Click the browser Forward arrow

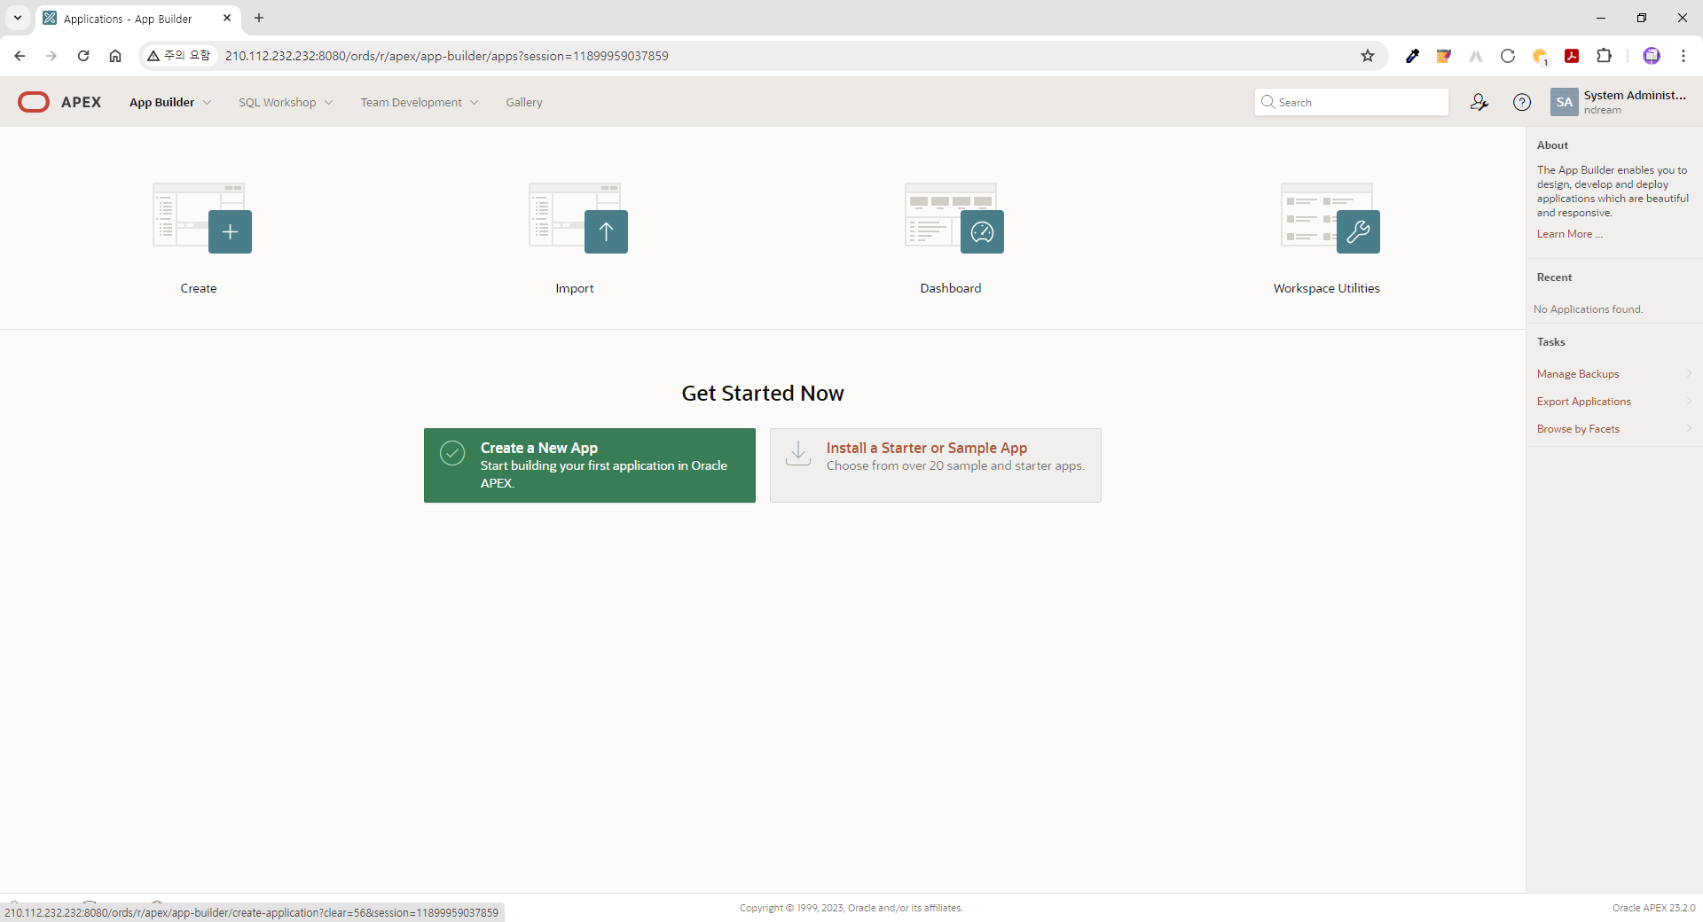coord(51,56)
